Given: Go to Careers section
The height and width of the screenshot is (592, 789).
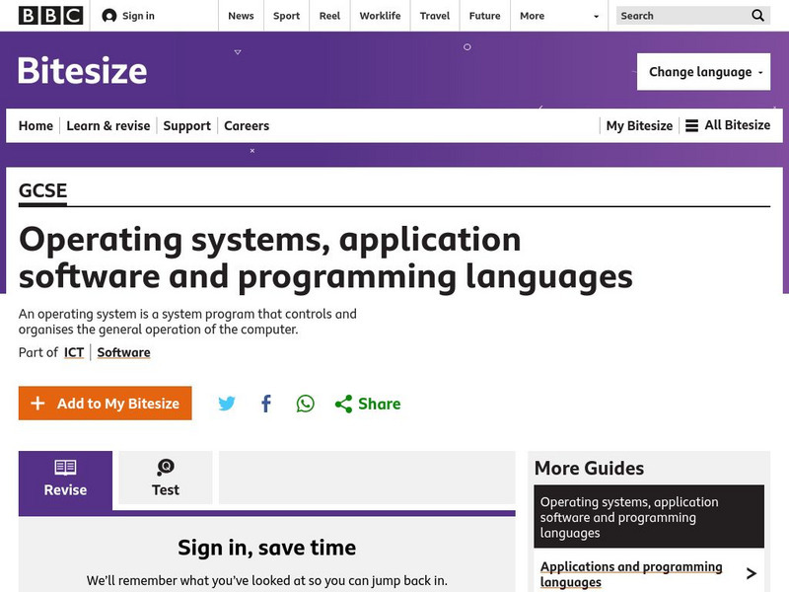Looking at the screenshot, I should pyautogui.click(x=247, y=125).
